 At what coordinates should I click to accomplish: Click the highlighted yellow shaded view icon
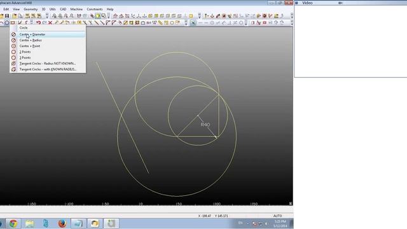click(x=97, y=16)
